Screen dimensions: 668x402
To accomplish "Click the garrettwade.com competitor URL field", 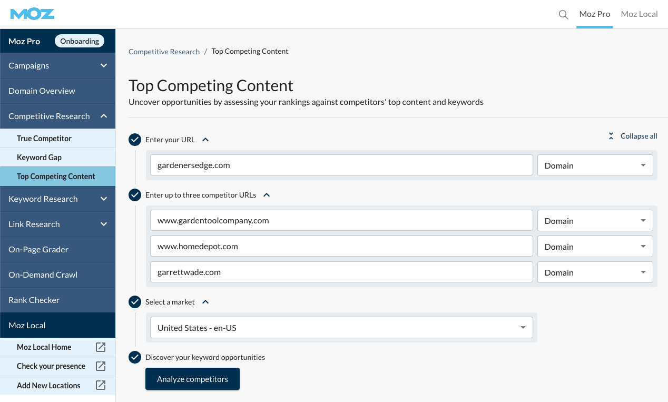I will point(341,272).
